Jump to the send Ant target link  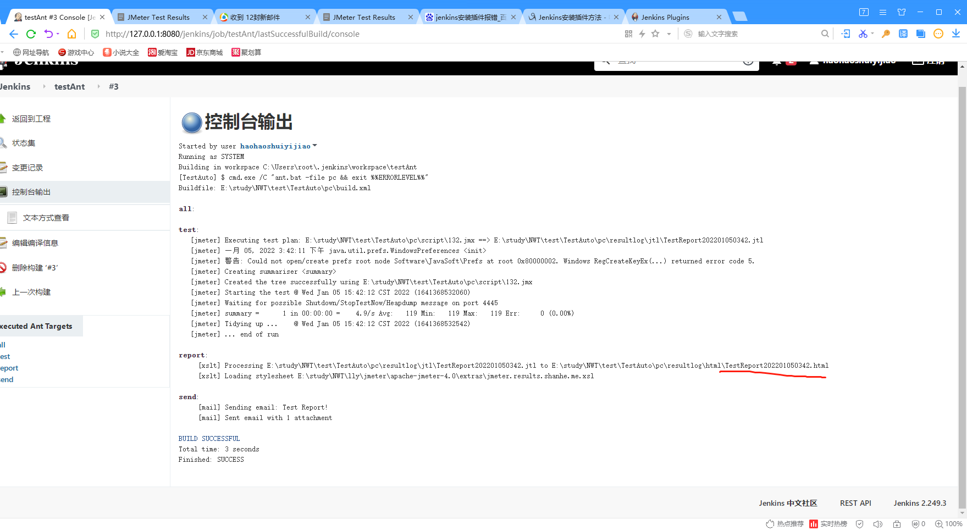(7, 380)
